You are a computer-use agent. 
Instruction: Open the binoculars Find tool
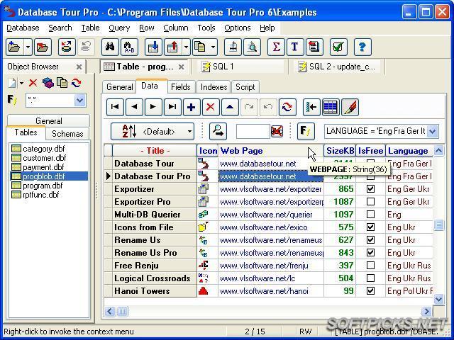pos(110,47)
